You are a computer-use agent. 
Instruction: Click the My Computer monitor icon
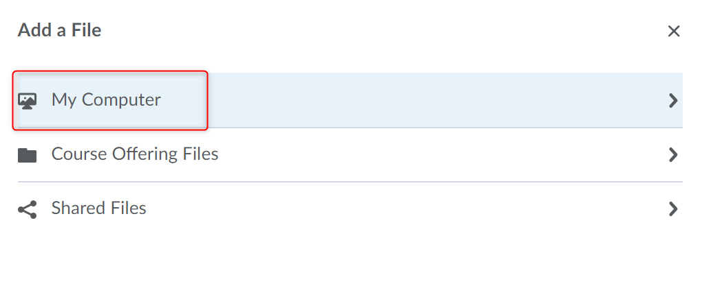point(27,100)
